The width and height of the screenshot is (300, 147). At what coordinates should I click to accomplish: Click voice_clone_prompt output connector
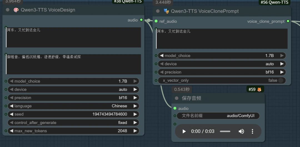pyautogui.click(x=288, y=21)
